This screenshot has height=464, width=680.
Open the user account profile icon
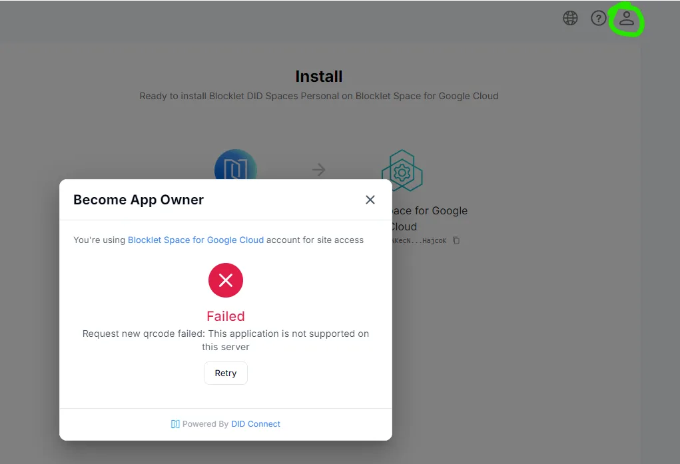(x=627, y=18)
